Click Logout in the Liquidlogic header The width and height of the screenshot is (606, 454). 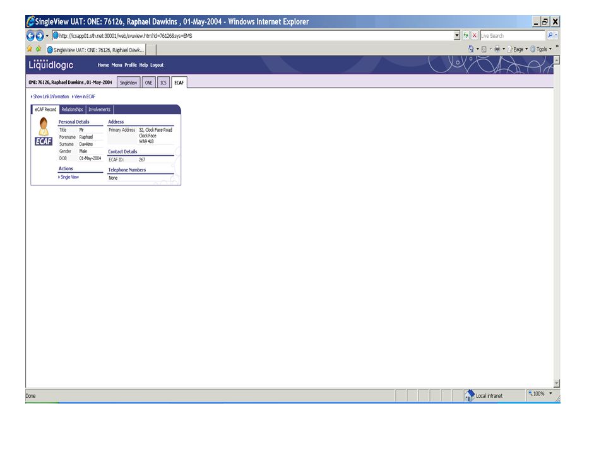click(157, 65)
